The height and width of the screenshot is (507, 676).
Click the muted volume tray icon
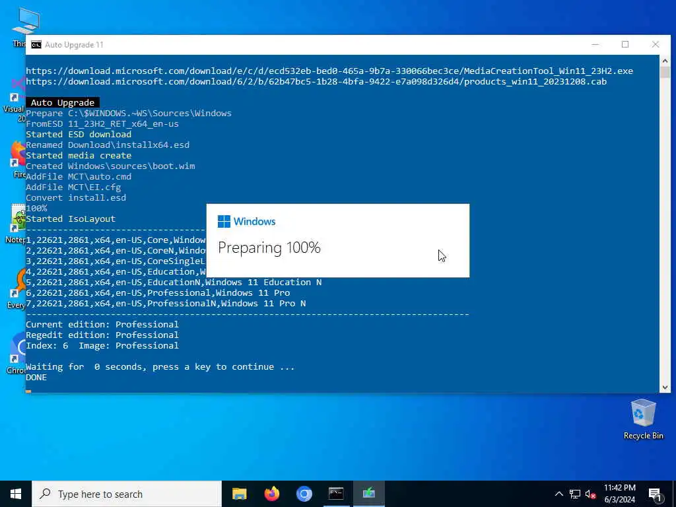point(590,494)
